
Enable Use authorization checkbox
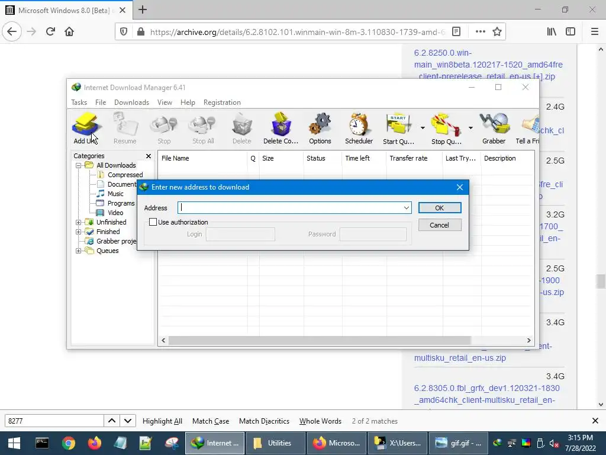click(153, 222)
